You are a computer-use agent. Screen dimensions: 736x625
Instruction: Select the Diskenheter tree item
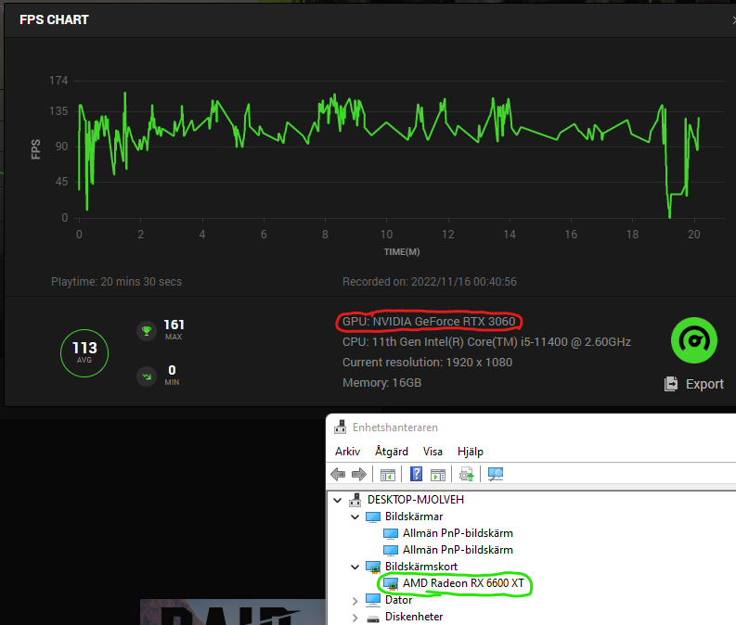(x=414, y=617)
